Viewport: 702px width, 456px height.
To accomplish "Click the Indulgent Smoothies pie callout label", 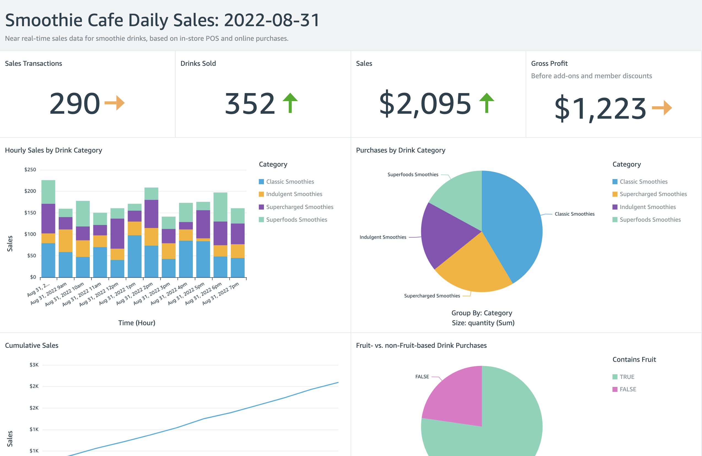I will (x=383, y=237).
